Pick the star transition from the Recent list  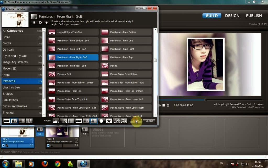coord(108,121)
